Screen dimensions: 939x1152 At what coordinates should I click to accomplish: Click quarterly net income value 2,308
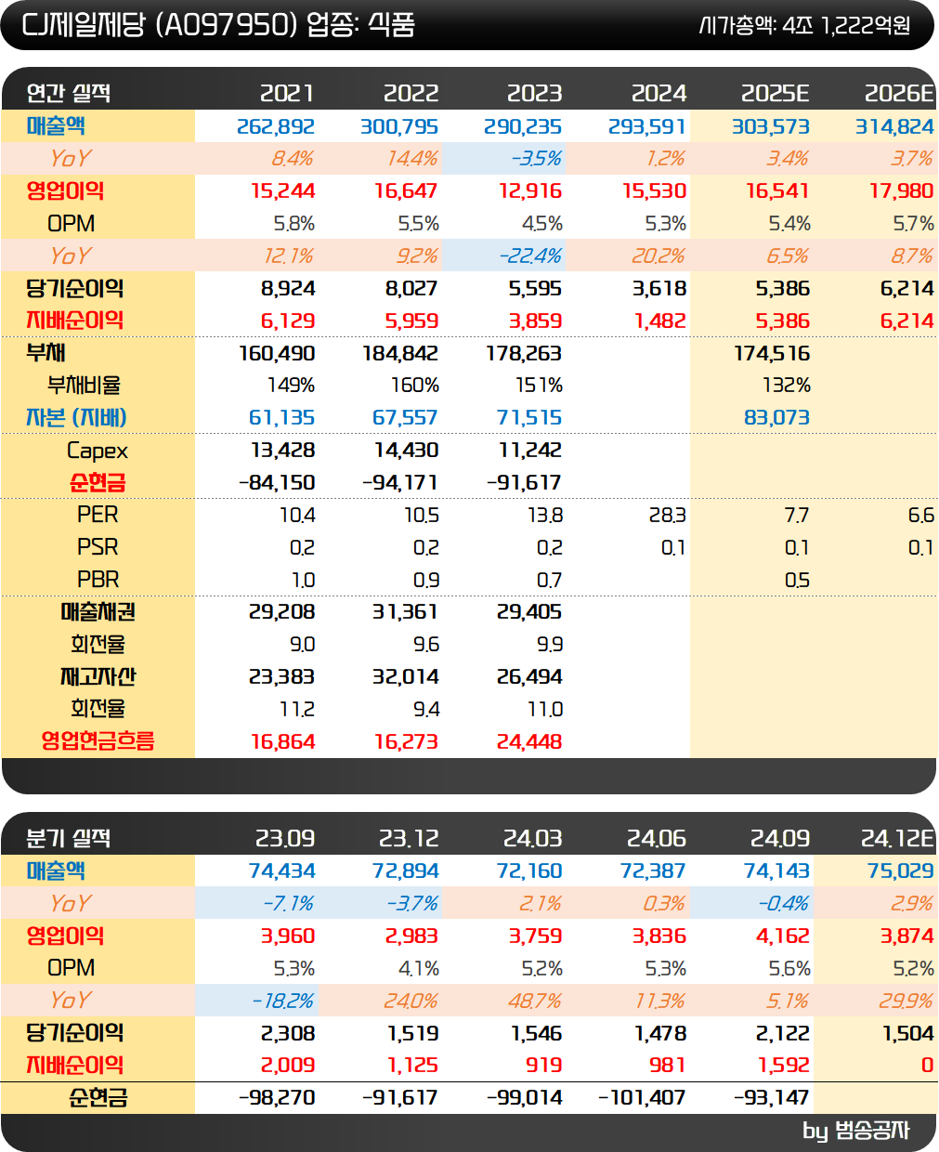click(x=288, y=1034)
